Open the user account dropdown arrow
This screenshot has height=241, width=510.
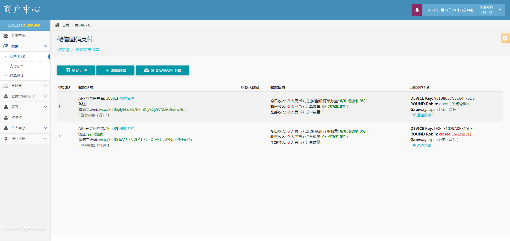click(x=500, y=10)
